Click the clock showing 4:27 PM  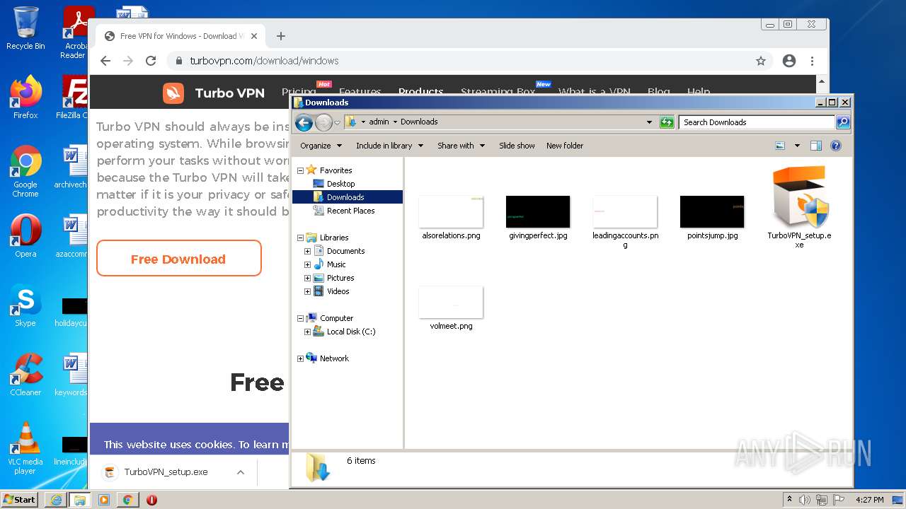pos(869,500)
